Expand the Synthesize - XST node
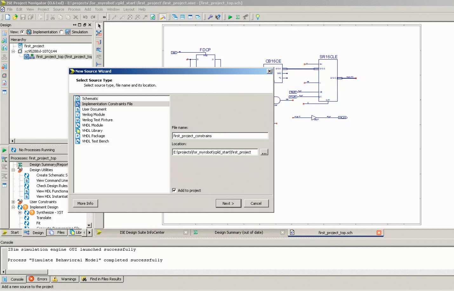The width and height of the screenshot is (454, 291). (20, 213)
